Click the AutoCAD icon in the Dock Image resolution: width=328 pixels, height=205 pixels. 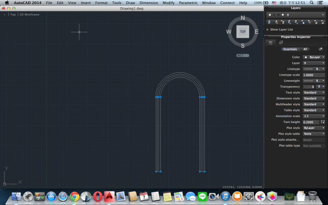109,196
